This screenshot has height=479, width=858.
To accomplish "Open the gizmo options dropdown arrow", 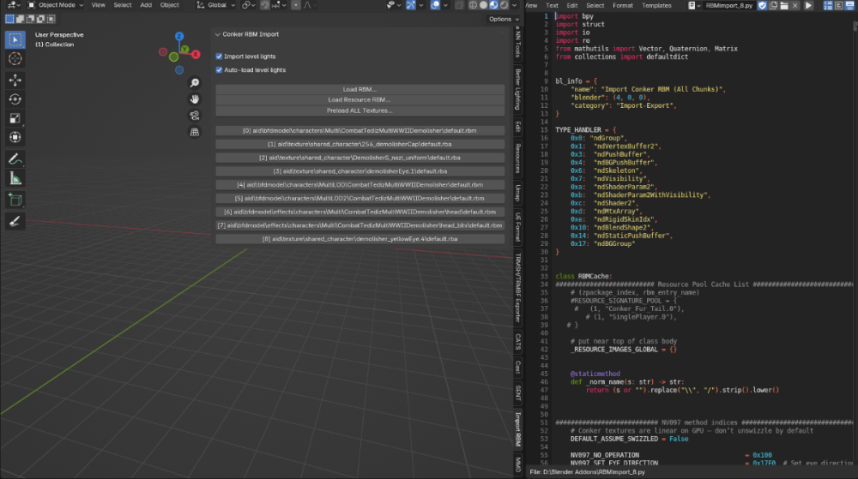I will [x=421, y=5].
